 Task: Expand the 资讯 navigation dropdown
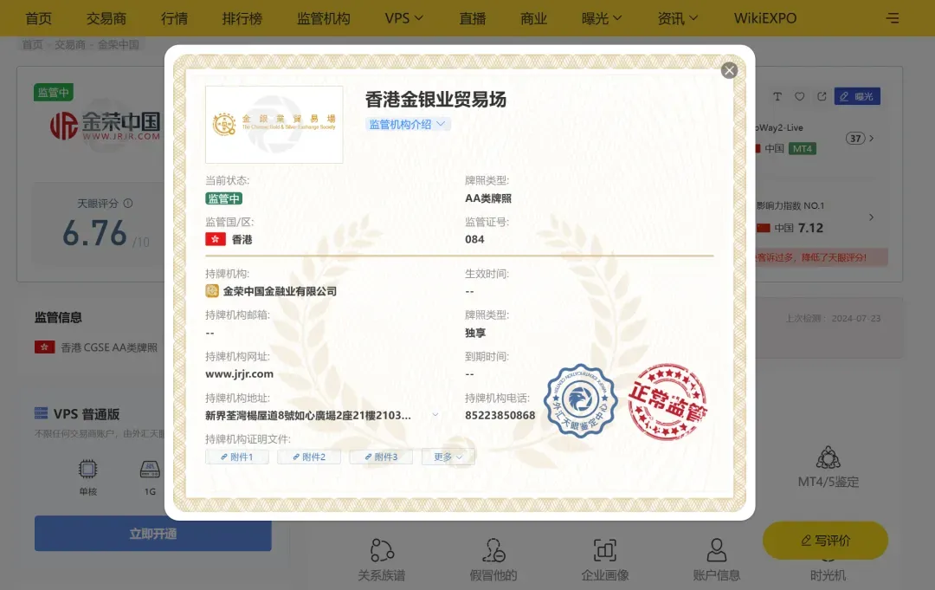pyautogui.click(x=677, y=18)
